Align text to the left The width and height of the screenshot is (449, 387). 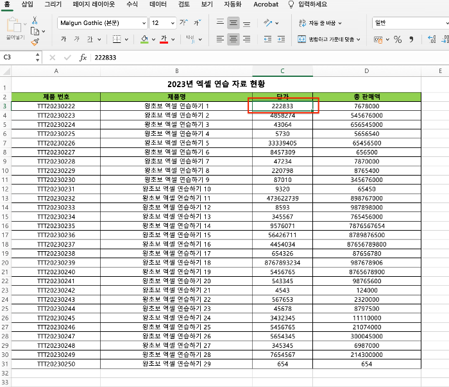[220, 39]
